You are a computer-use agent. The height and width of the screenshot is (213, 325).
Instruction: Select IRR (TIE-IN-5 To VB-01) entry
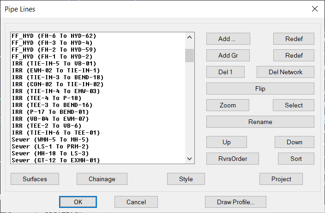(x=54, y=63)
